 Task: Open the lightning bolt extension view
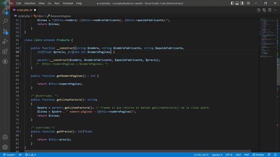(x=5, y=61)
